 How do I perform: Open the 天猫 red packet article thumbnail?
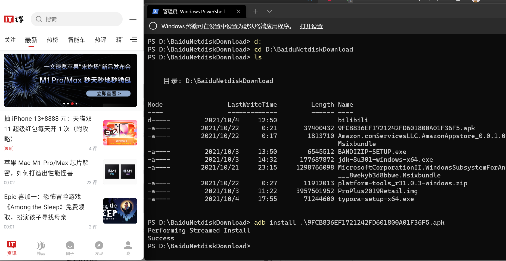pos(120,133)
